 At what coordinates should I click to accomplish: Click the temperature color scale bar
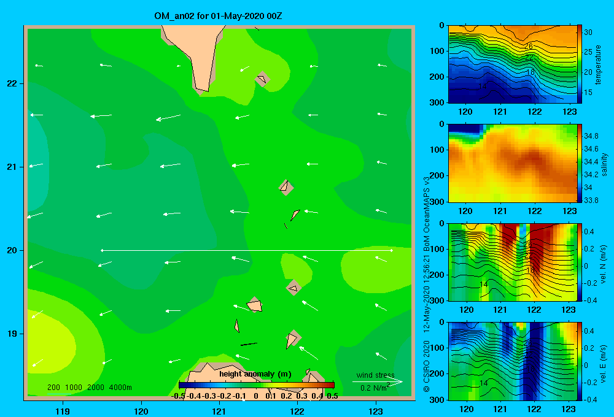[580, 64]
